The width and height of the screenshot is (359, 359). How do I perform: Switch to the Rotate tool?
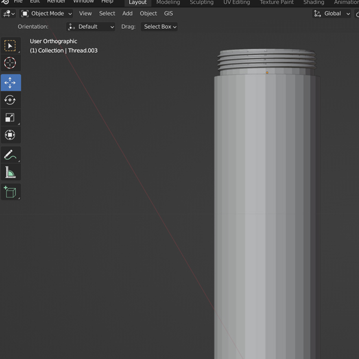[10, 100]
